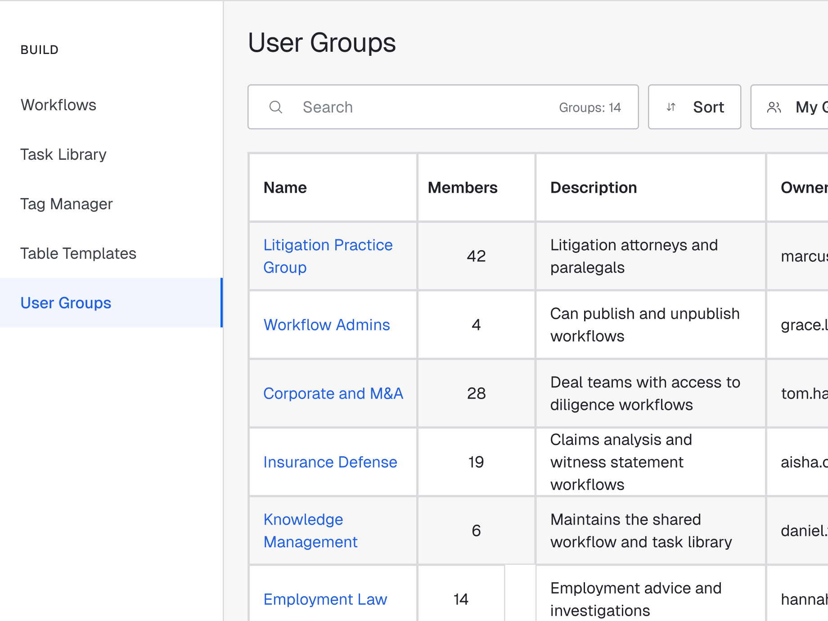
Task: Focus the Search groups input field
Action: (443, 107)
